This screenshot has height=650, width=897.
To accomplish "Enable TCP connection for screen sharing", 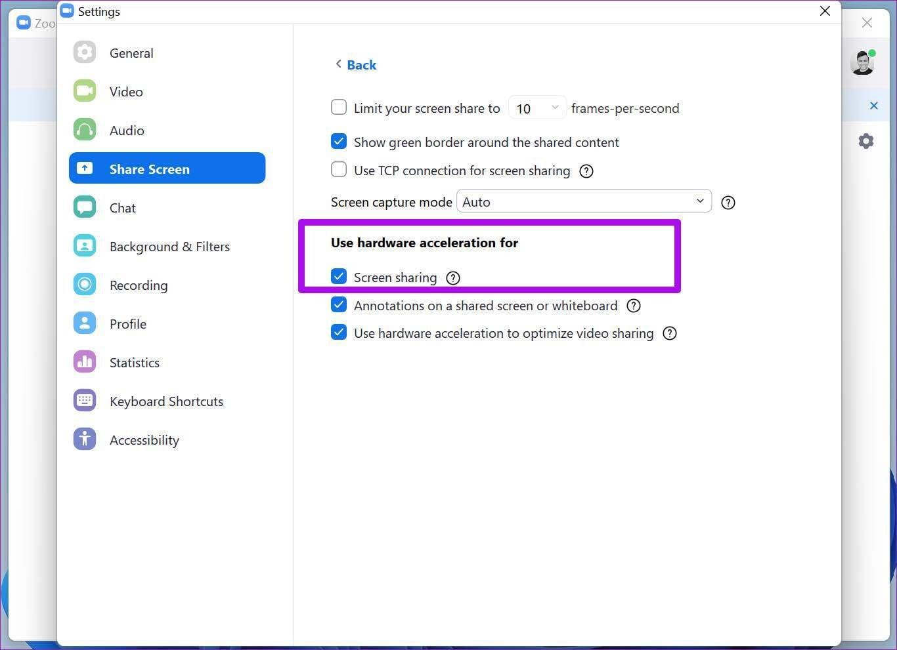I will pos(338,169).
